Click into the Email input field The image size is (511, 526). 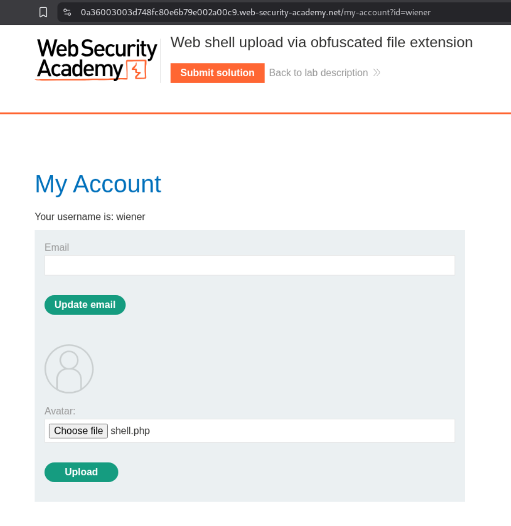[x=249, y=265]
